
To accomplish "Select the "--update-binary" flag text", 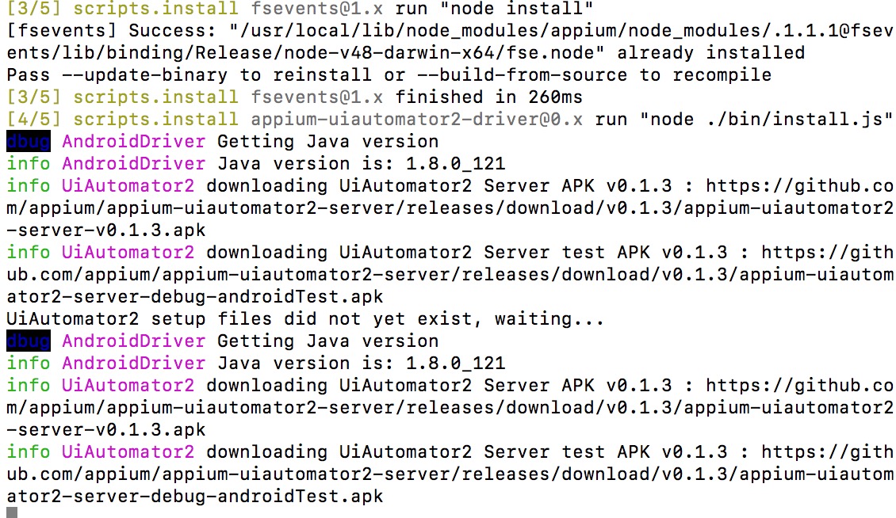I will (144, 74).
